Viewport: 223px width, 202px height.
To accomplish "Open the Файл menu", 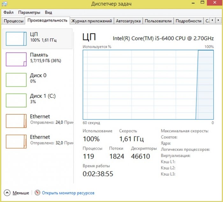I will pyautogui.click(x=9, y=12).
